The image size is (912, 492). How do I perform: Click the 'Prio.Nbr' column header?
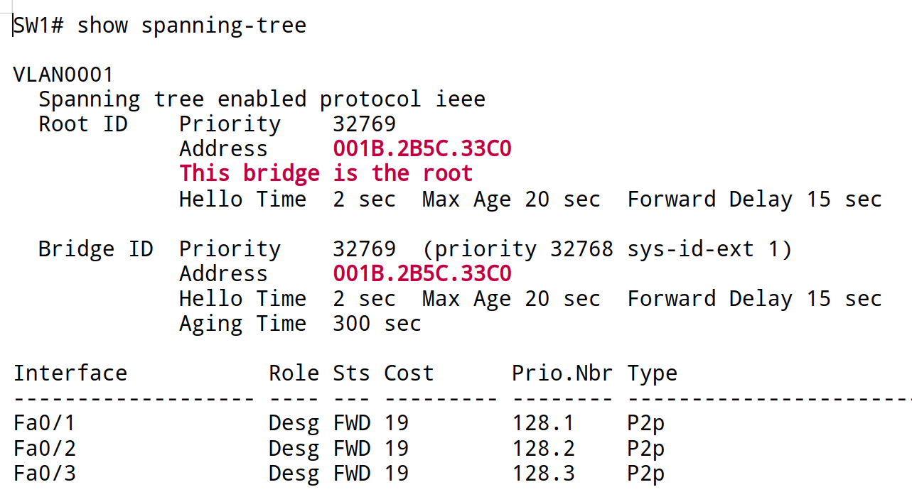562,373
